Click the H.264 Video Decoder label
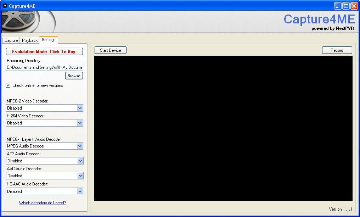Image resolution: width=360 pixels, height=217 pixels. point(26,116)
